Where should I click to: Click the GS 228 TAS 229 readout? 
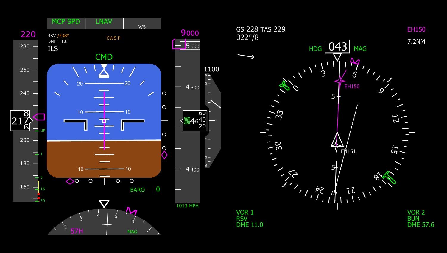point(261,29)
